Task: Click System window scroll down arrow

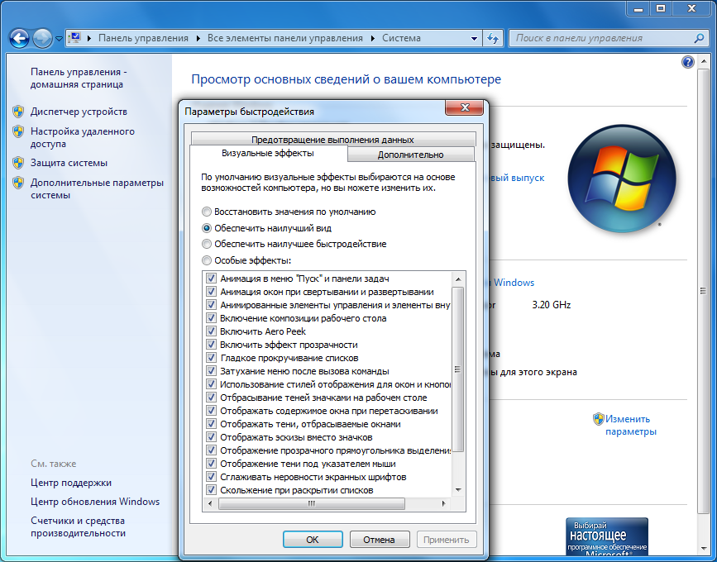Action: (703, 548)
